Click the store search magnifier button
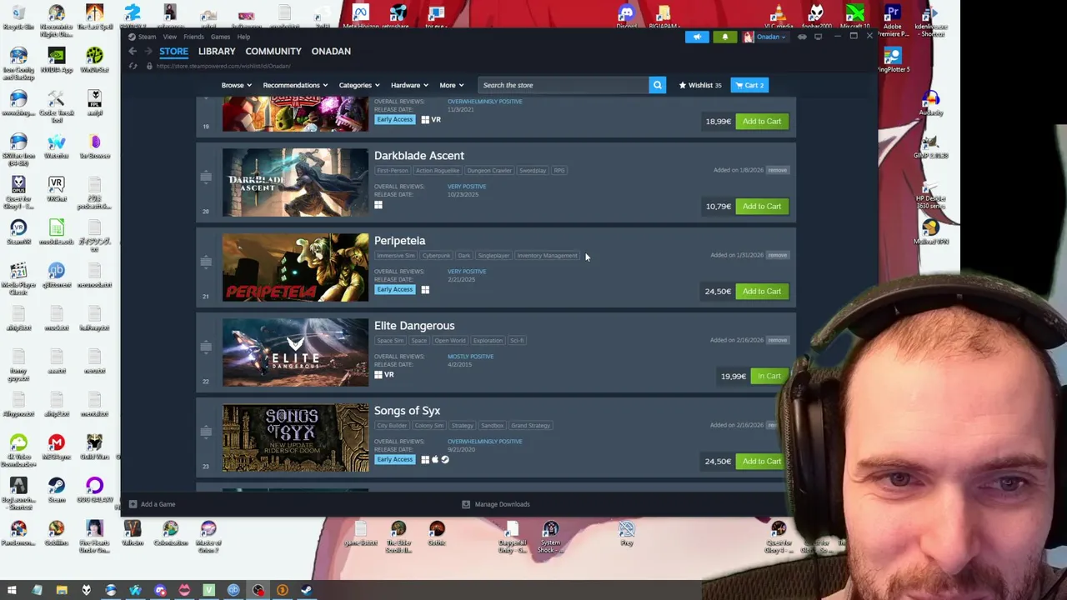 [x=657, y=85]
